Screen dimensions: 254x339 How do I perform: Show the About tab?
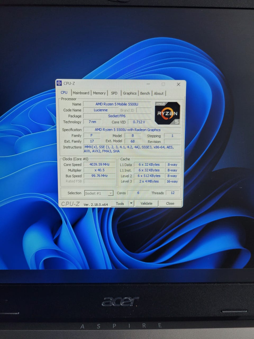(x=158, y=93)
